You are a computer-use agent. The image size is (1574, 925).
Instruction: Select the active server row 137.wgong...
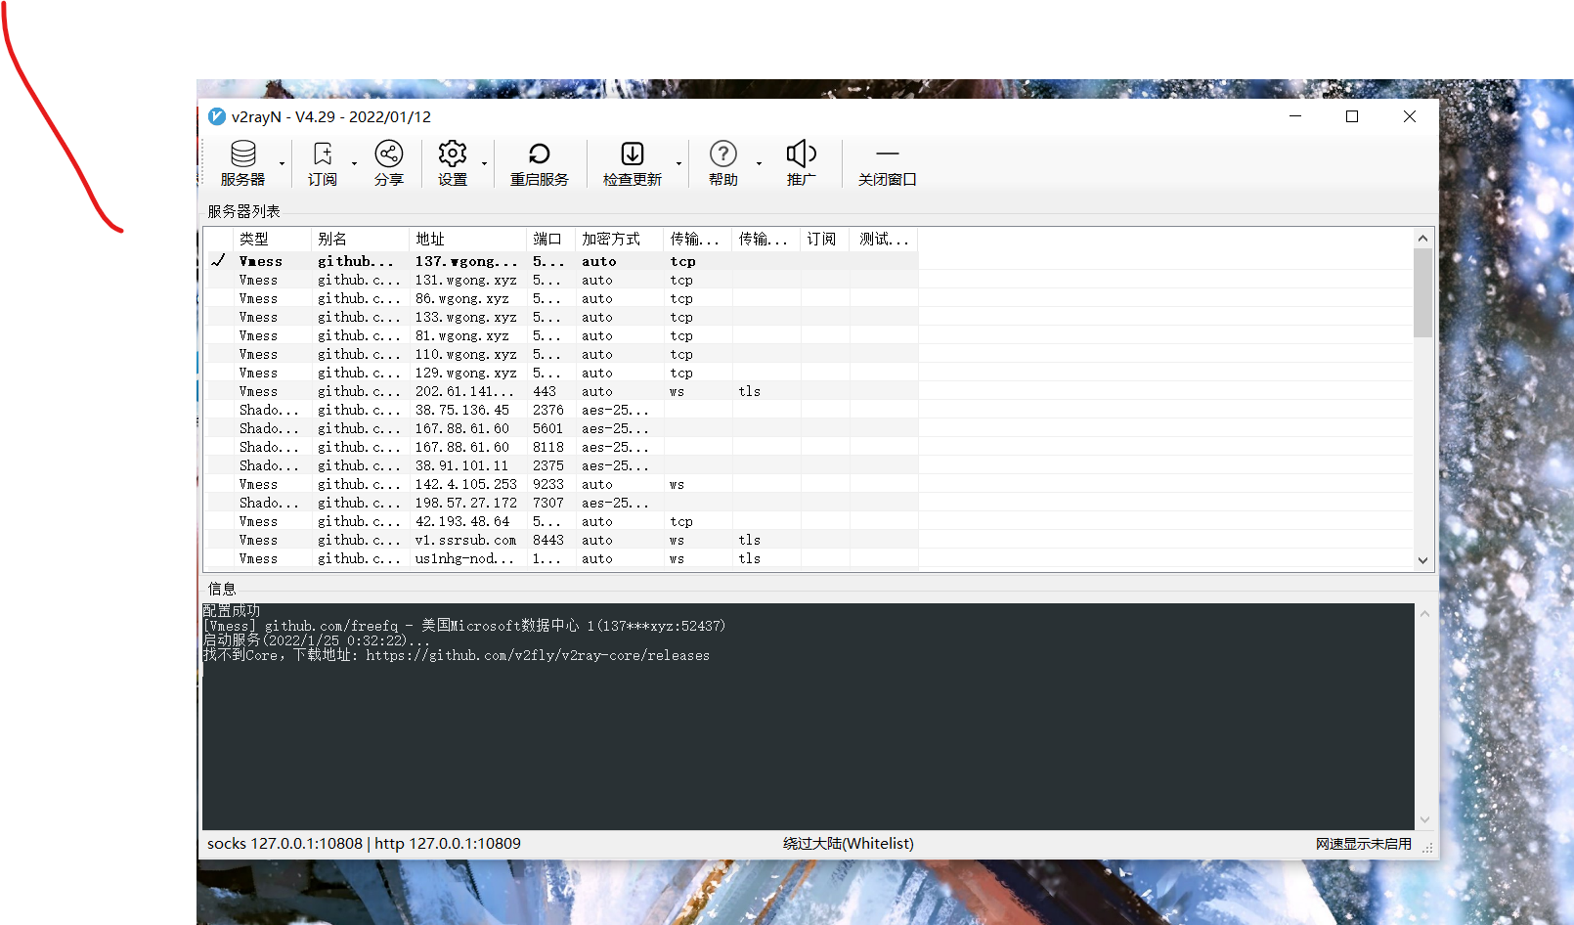[x=562, y=261]
